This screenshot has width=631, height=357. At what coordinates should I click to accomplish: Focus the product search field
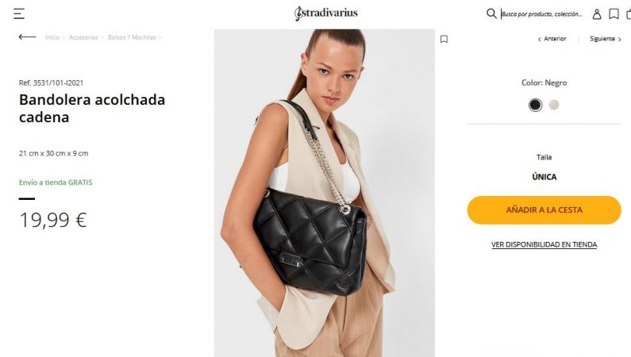[541, 14]
